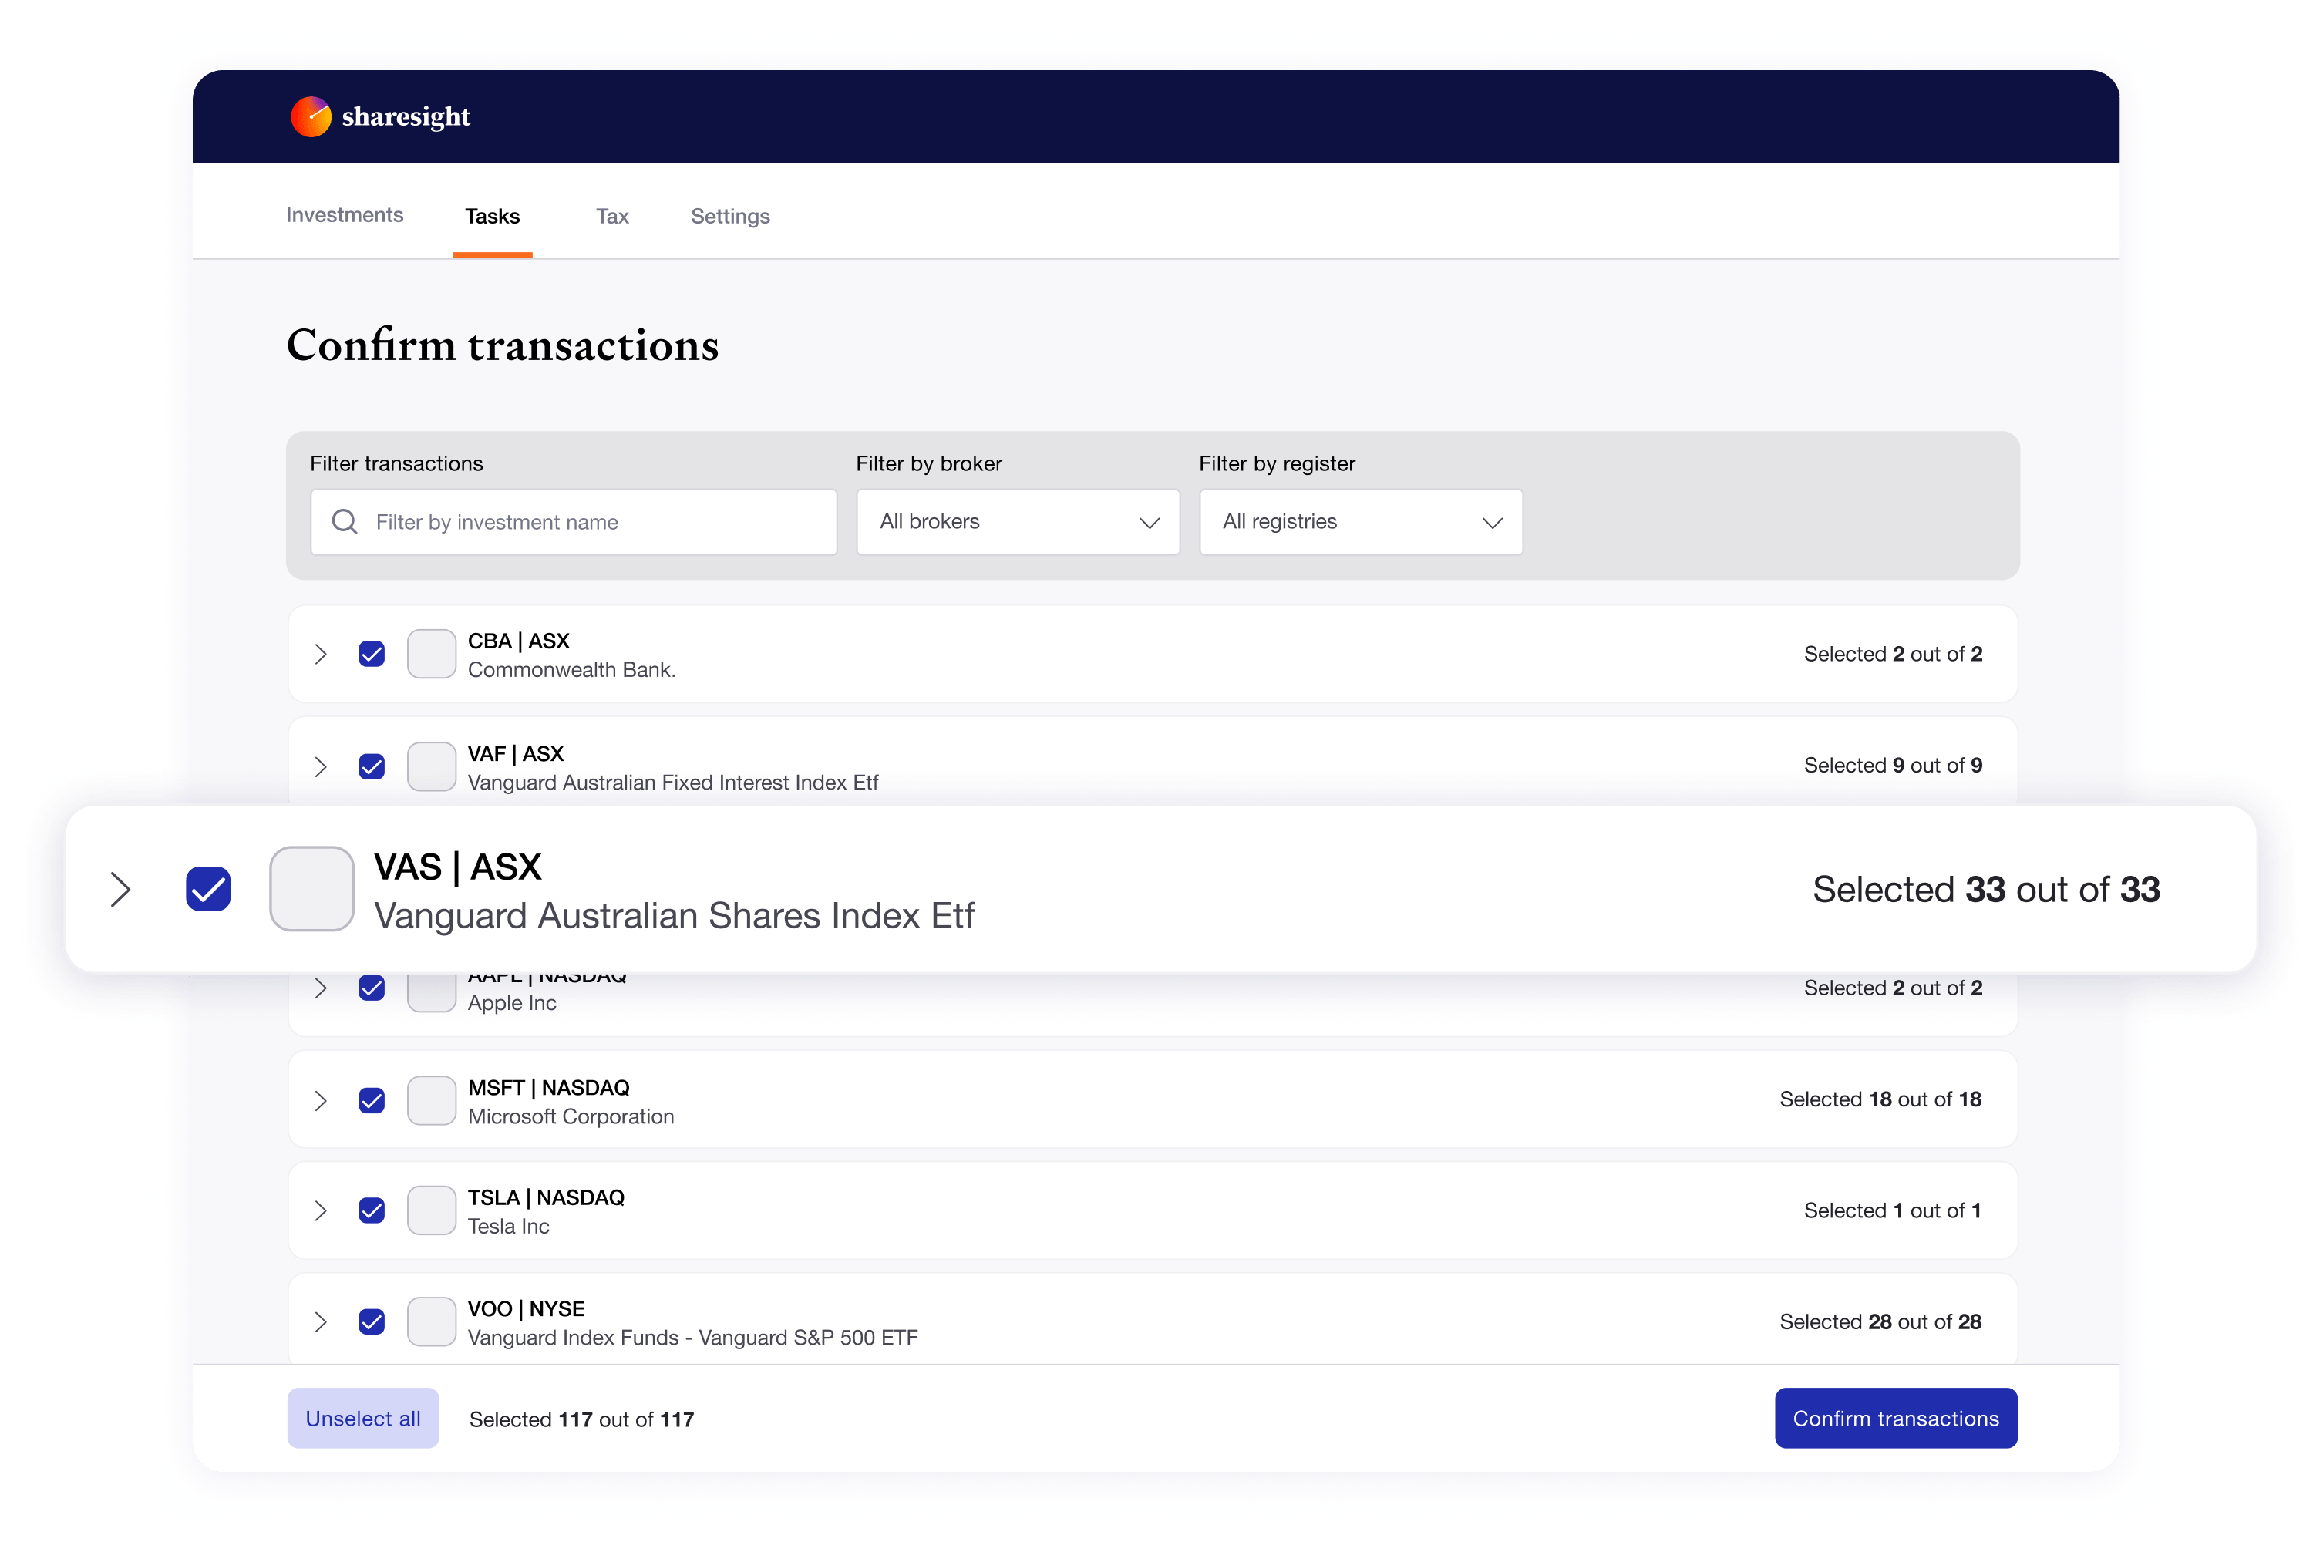This screenshot has height=1542, width=2313.
Task: Click the VAS logo placeholder thumbnail
Action: click(x=311, y=889)
